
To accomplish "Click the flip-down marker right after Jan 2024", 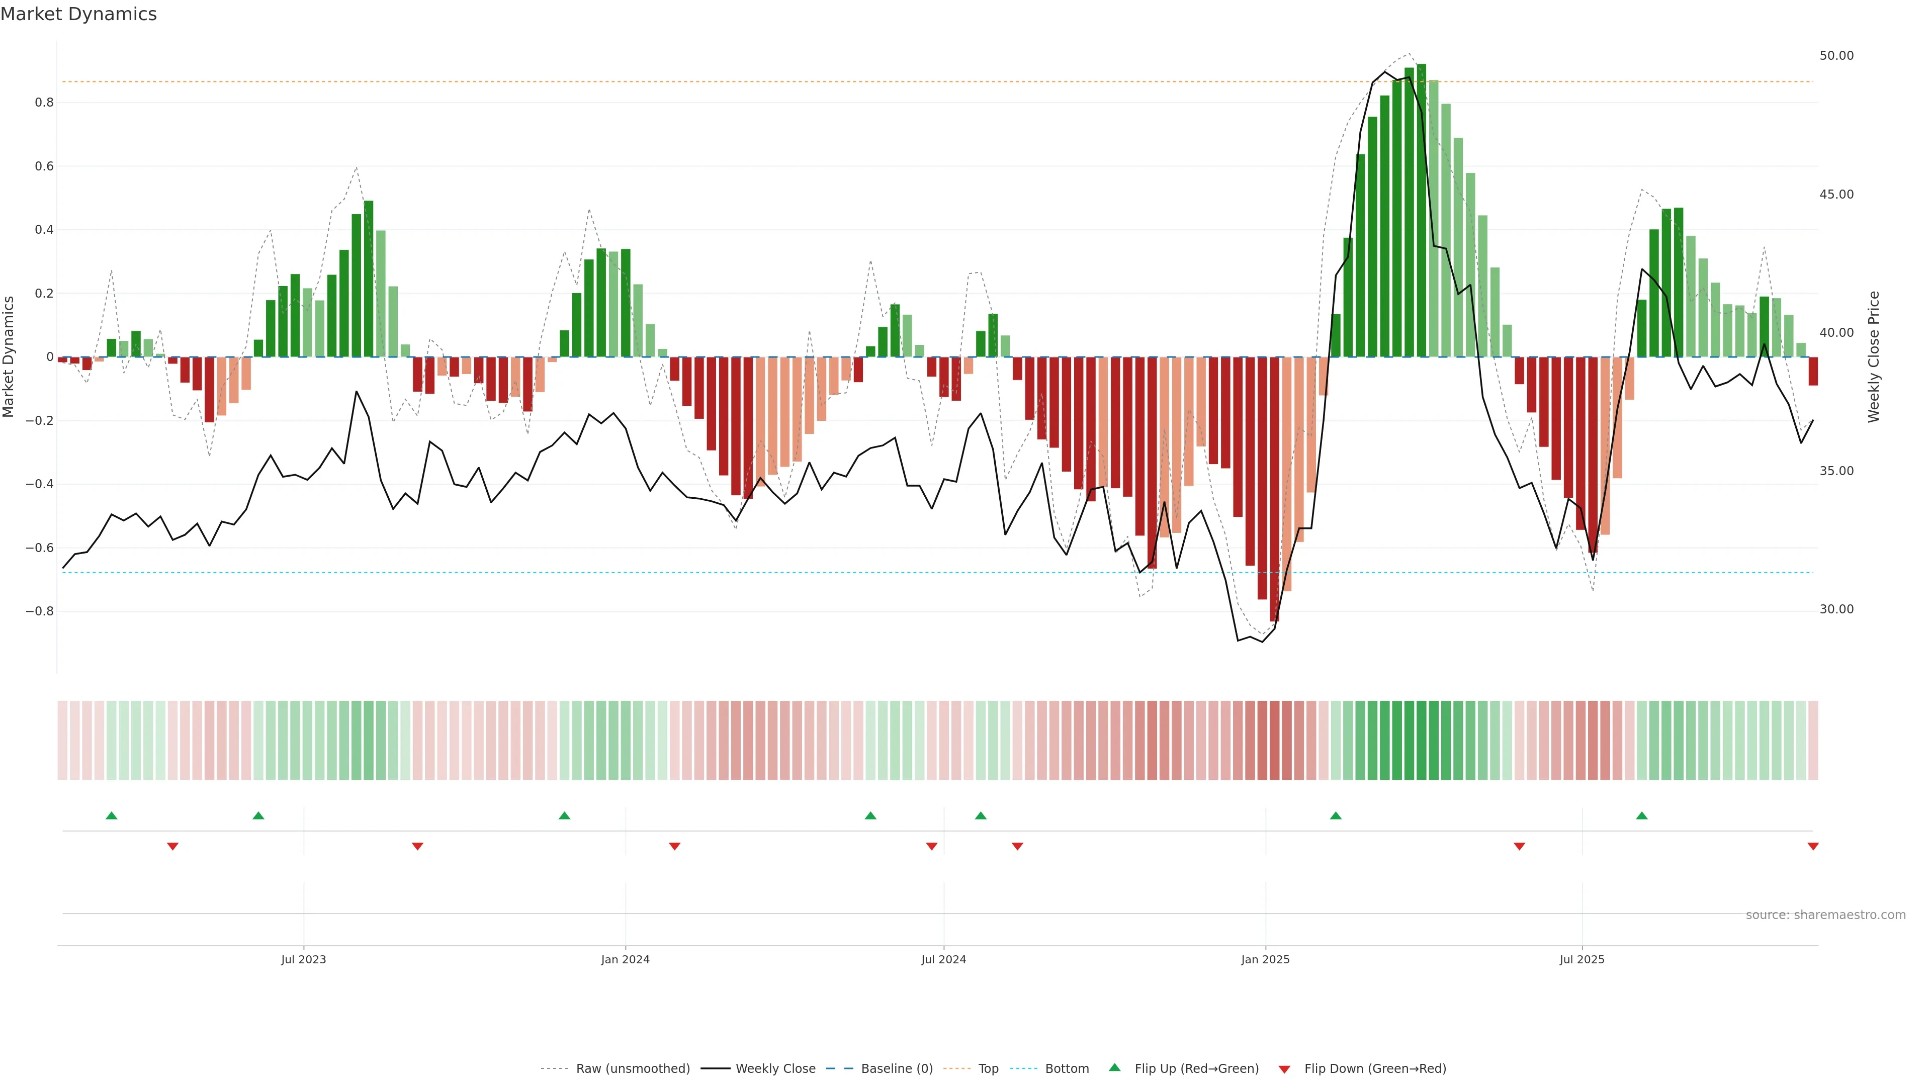I will coord(675,846).
